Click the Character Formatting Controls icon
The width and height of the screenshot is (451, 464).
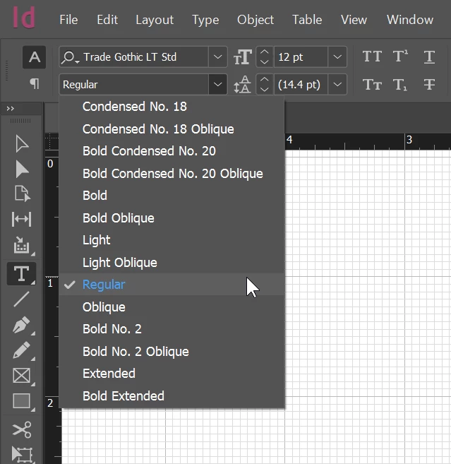[x=35, y=57]
